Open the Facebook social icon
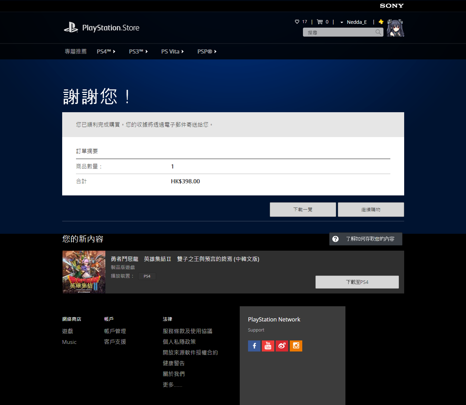This screenshot has height=405, width=466. point(254,346)
